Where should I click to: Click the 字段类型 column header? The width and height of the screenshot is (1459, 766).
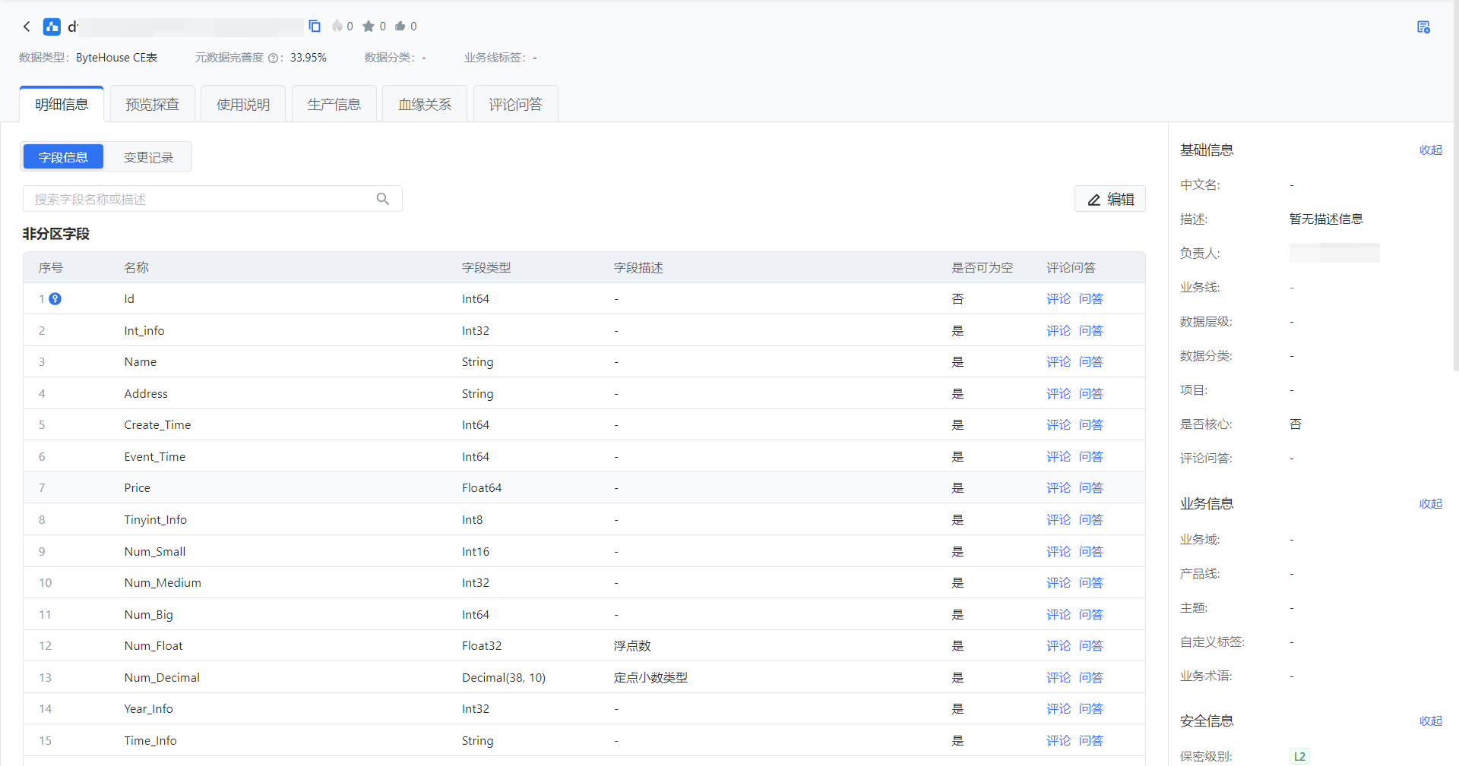(x=486, y=268)
